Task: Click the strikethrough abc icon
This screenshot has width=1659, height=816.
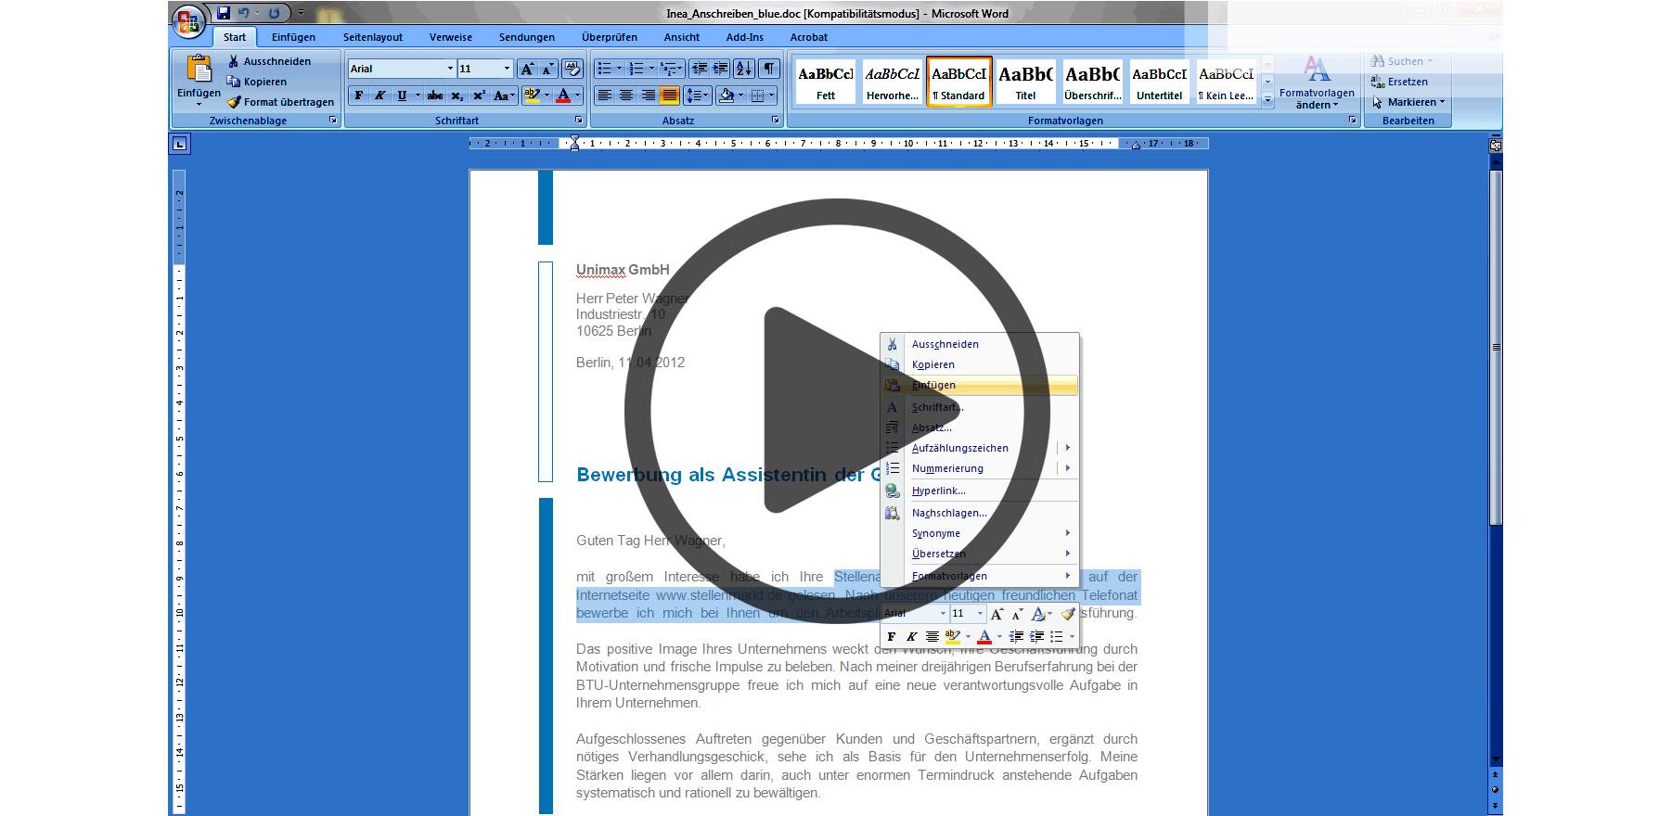Action: (x=434, y=96)
